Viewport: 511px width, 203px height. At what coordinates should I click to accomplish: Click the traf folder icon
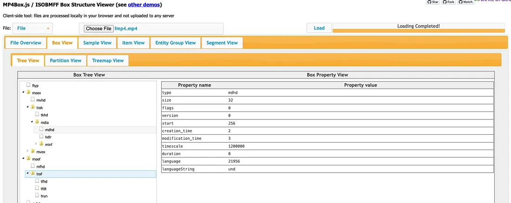pos(33,173)
